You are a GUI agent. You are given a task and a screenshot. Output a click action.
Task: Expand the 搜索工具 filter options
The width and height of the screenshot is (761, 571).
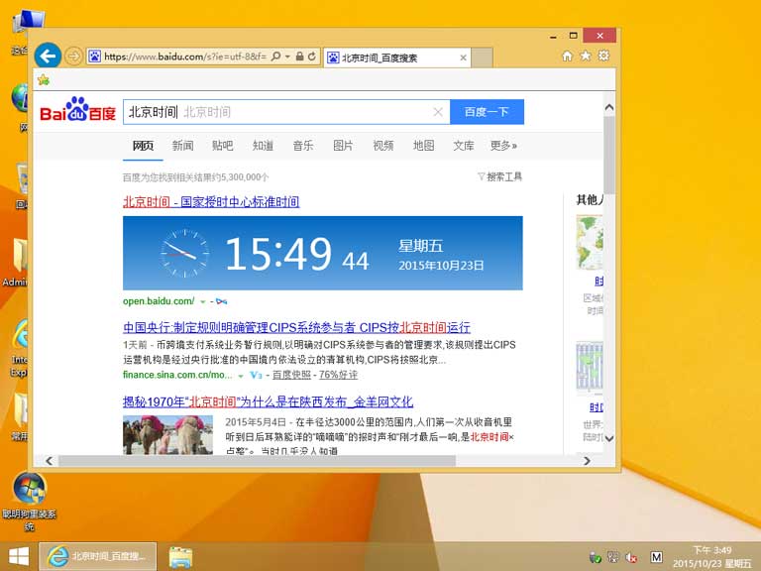499,176
